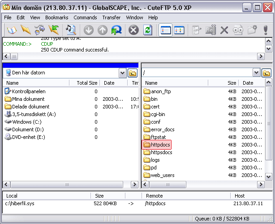
Task: Click the gray download arrow icon
Action: tap(89, 30)
